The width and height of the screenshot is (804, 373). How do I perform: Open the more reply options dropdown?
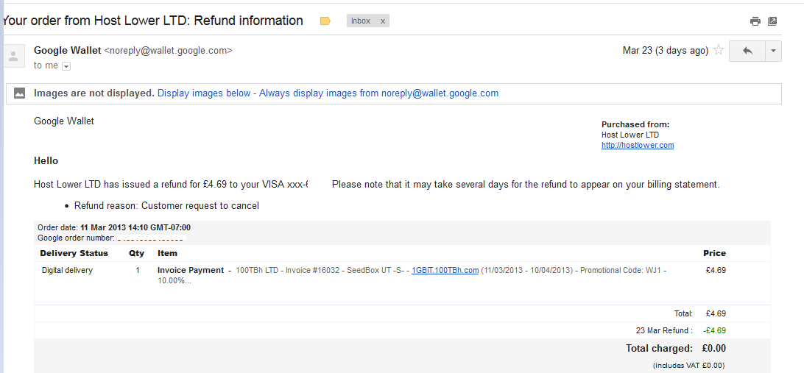(773, 51)
